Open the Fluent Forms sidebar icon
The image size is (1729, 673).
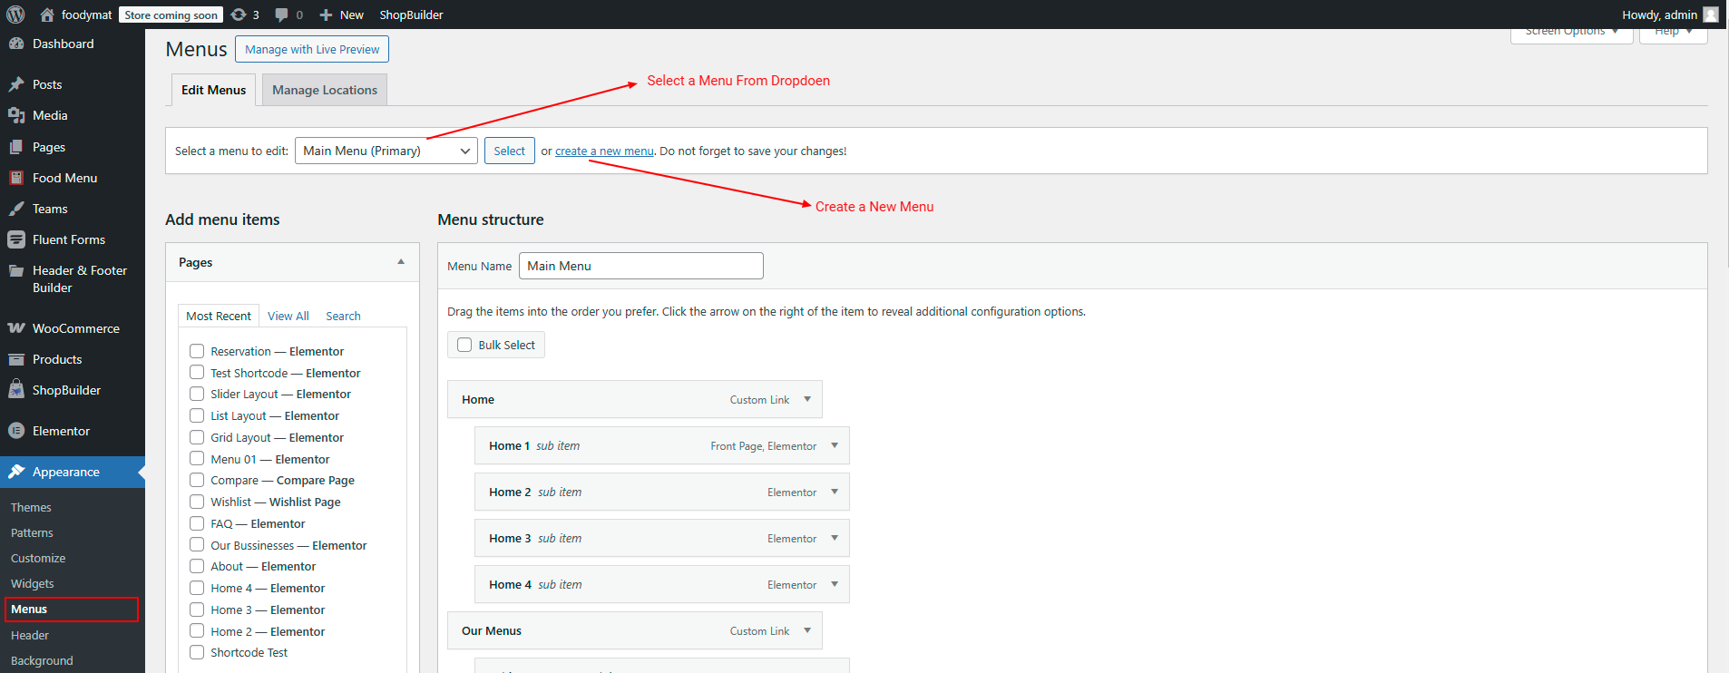16,239
